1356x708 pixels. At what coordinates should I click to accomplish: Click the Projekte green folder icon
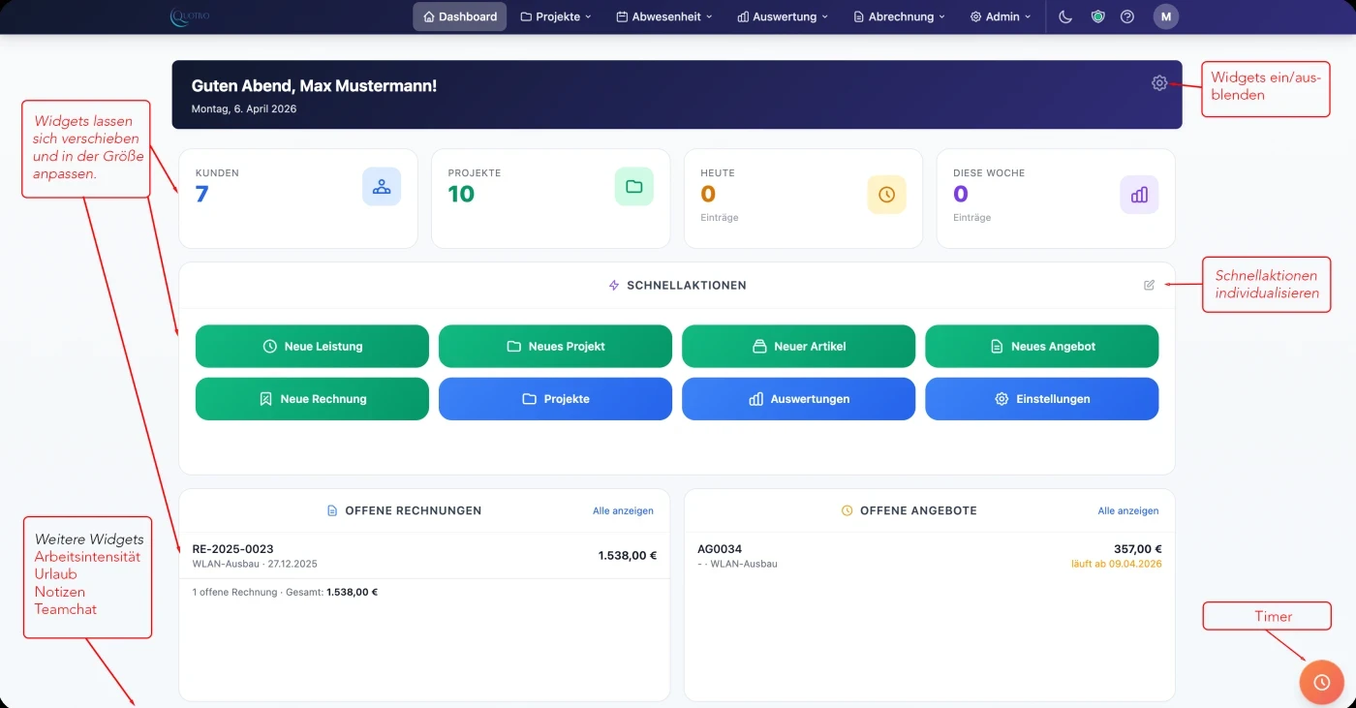point(634,187)
